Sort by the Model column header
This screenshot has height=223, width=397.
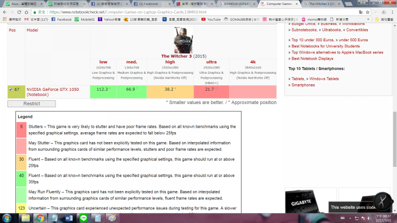click(x=33, y=30)
